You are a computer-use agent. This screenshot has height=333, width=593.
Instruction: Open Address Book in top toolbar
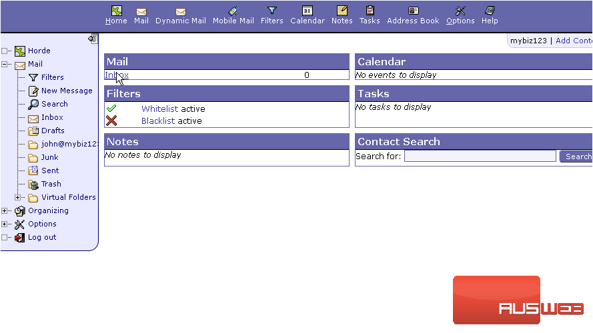point(413,11)
